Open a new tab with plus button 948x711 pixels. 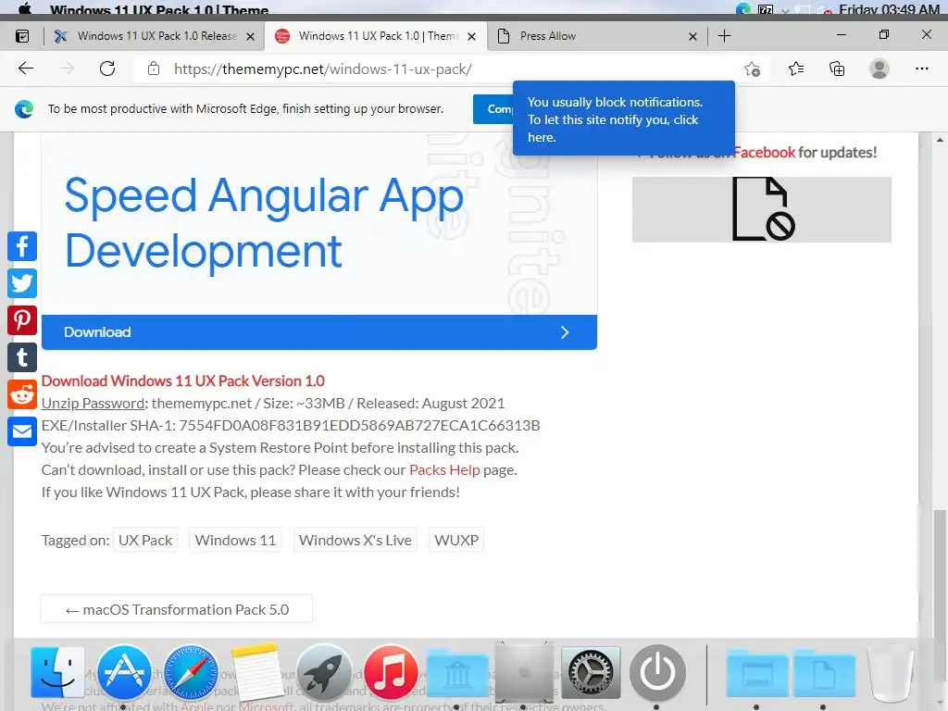724,36
